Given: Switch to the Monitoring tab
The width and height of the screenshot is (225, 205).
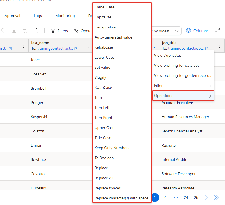Looking at the screenshot, I should 65,16.
